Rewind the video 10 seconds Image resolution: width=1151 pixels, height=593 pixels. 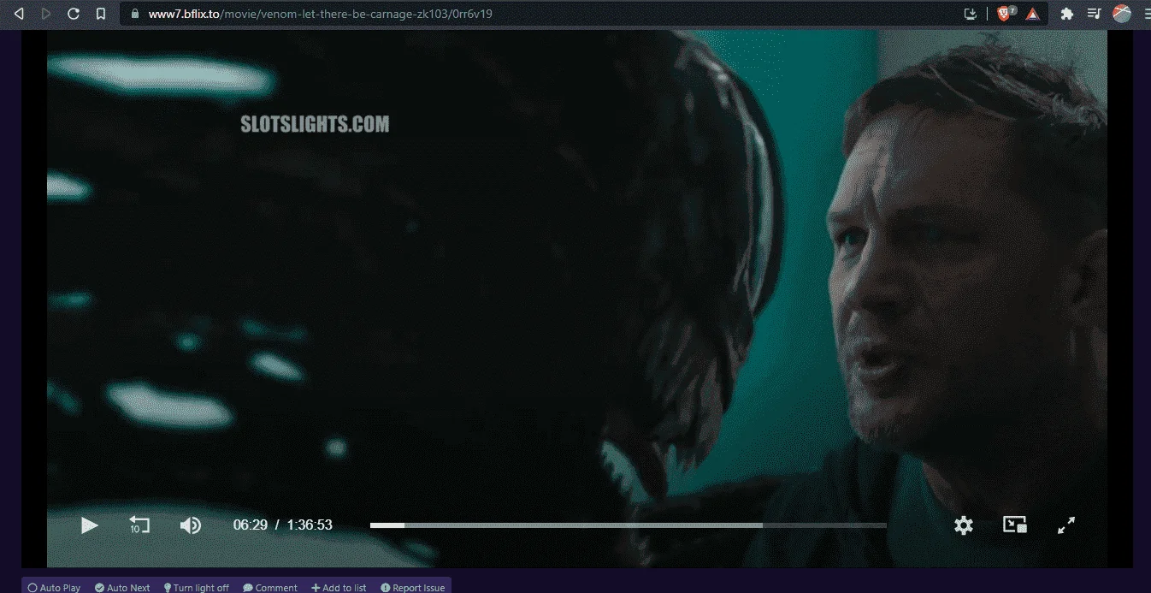pyautogui.click(x=139, y=525)
